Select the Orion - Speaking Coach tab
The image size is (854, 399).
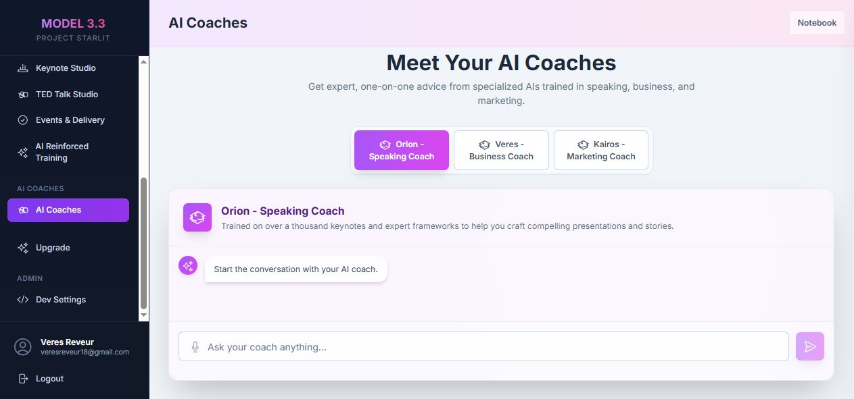402,150
